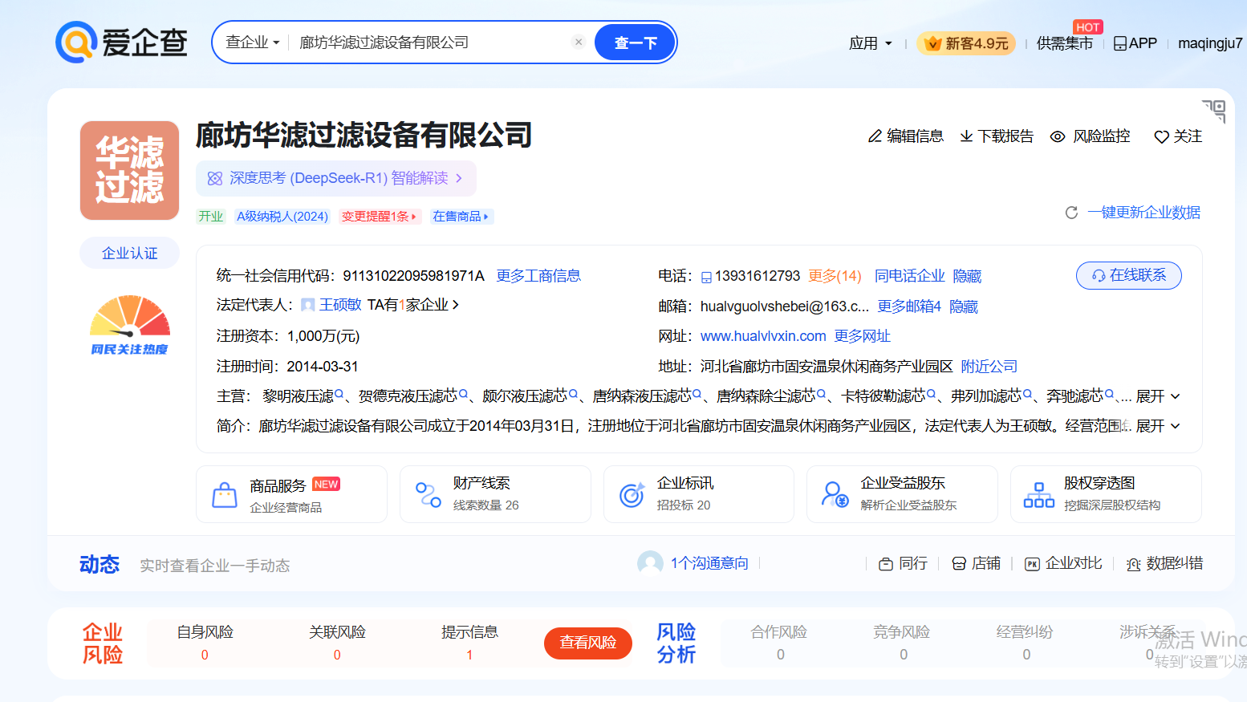The width and height of the screenshot is (1247, 702).
Task: Open the 同行 tab
Action: pos(903,563)
